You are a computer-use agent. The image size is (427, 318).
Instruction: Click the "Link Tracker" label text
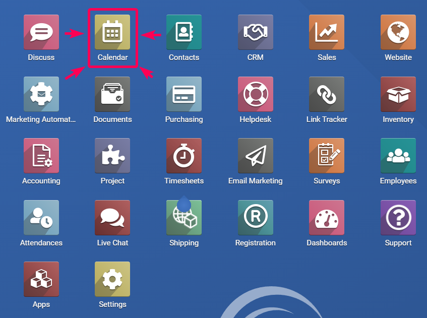coord(327,119)
